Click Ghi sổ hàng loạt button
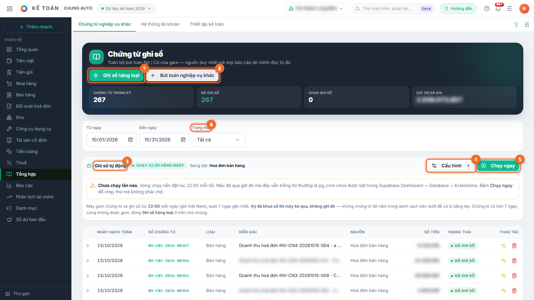Screen dimensions: 534x300 tap(116, 75)
